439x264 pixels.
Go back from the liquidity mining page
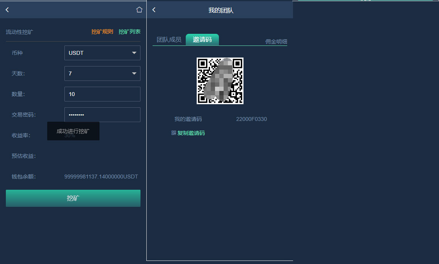(x=7, y=10)
